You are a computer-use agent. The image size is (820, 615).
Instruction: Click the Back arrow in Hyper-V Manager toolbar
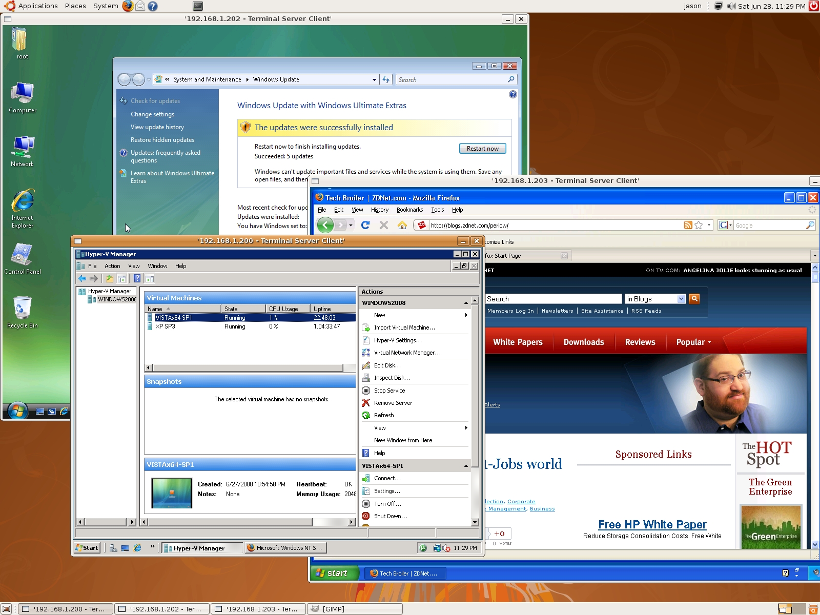[82, 278]
